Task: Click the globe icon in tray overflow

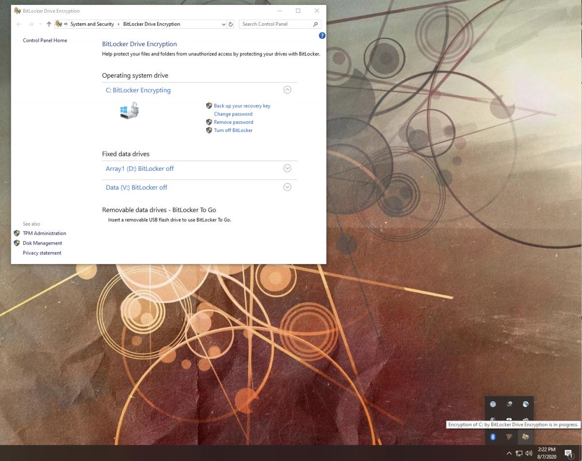Action: coord(525,404)
